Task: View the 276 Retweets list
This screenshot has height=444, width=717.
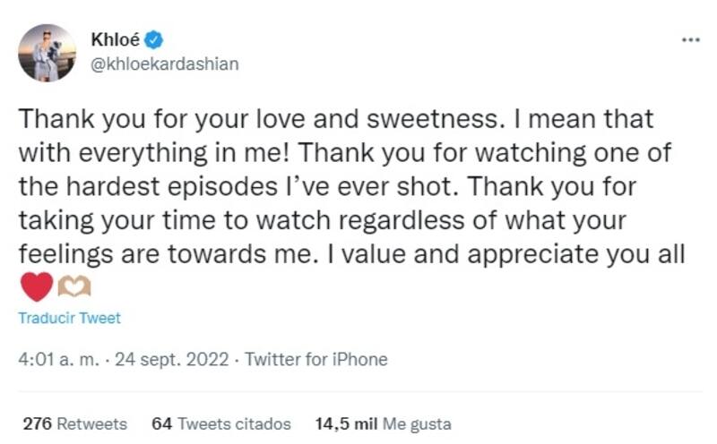Action: 74,423
